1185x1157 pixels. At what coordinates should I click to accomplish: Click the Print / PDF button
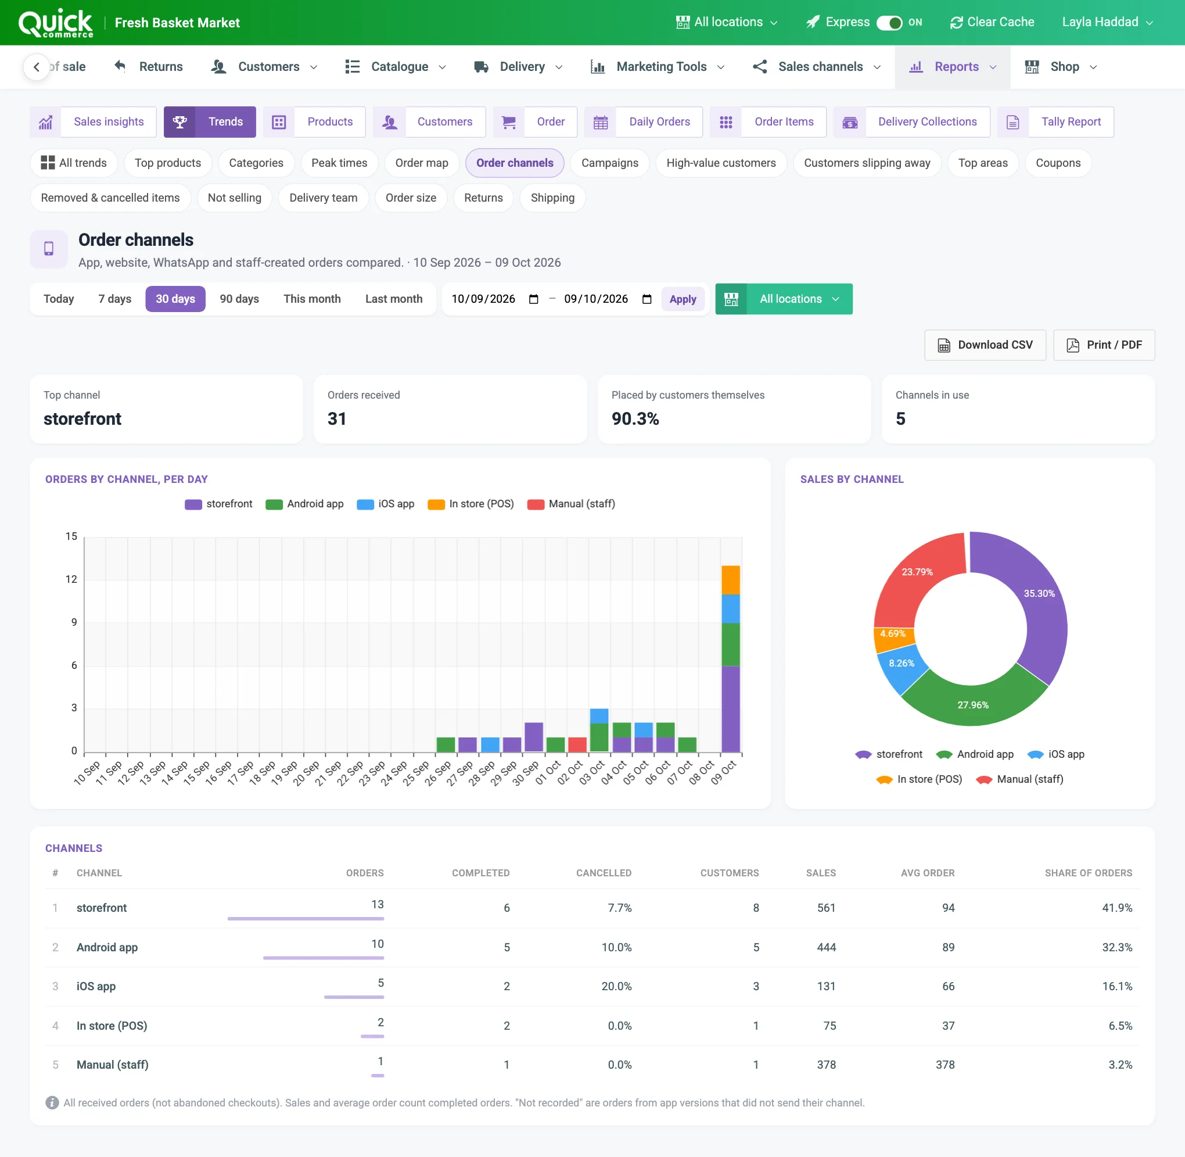[x=1104, y=345]
